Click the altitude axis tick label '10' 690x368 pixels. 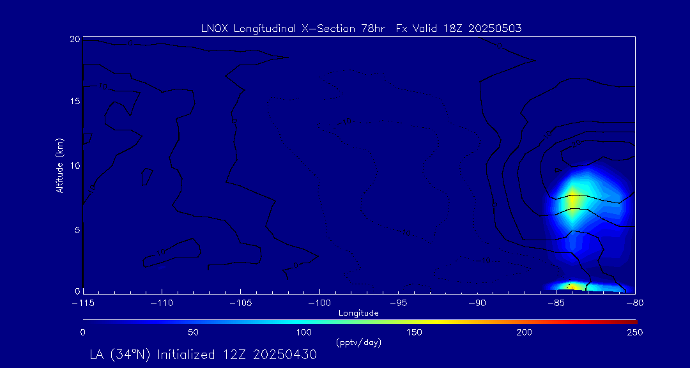75,165
